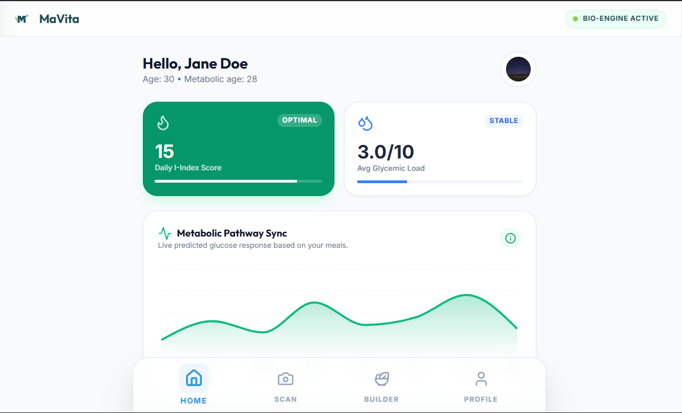Click the MaVita logo icon
The height and width of the screenshot is (413, 682).
pos(22,19)
